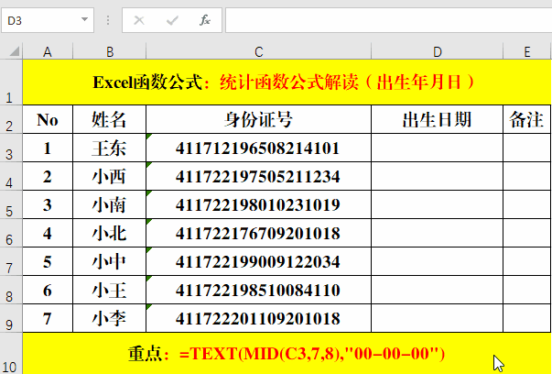Click ID cell 411722198510084110
Image resolution: width=552 pixels, height=374 pixels.
[259, 290]
